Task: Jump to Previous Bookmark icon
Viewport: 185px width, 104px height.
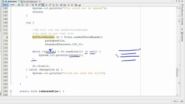Action: coord(50,5)
